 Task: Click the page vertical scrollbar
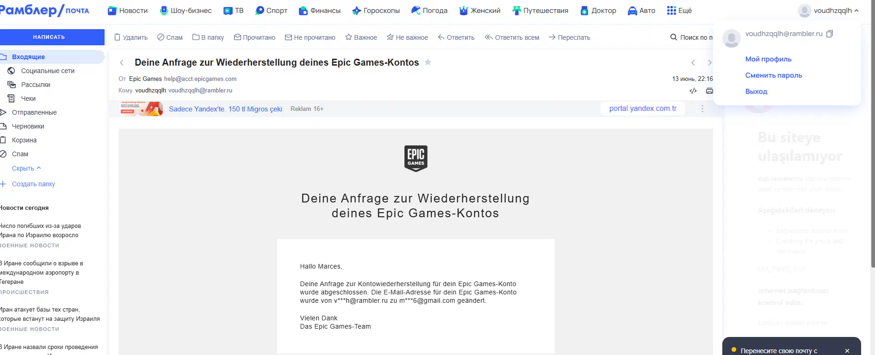pyautogui.click(x=873, y=134)
